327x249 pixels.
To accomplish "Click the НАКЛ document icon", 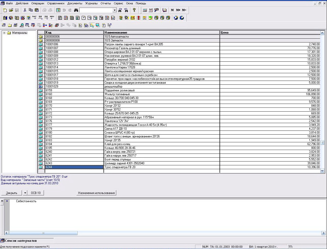I will tap(52, 18).
